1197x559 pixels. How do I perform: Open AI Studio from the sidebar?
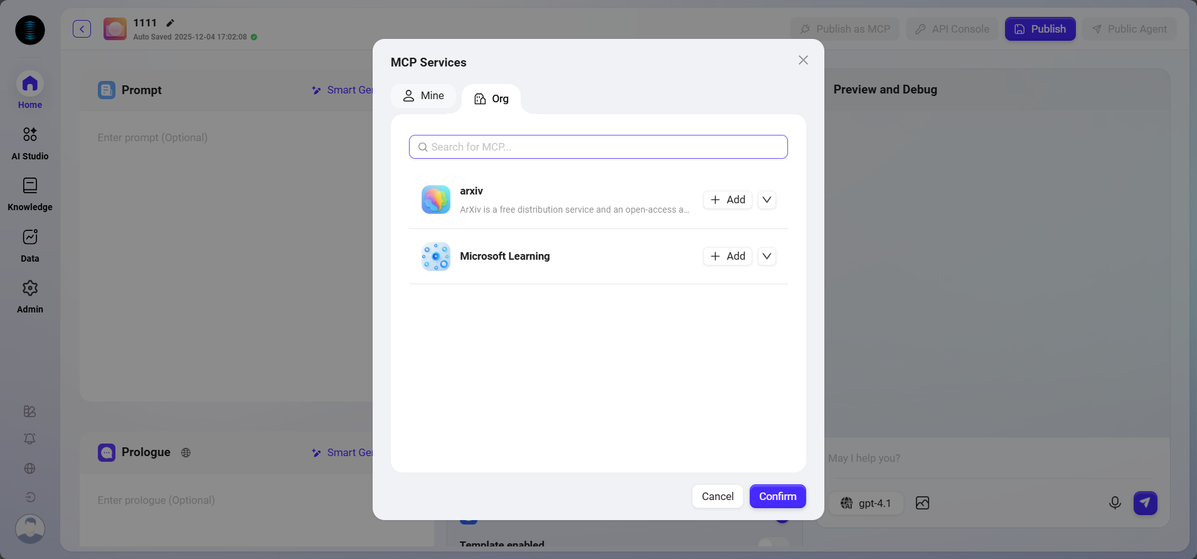(29, 142)
